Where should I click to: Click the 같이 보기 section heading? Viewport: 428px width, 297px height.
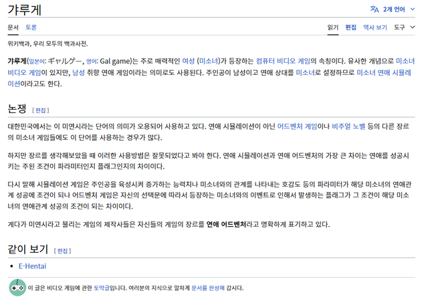[28, 249]
